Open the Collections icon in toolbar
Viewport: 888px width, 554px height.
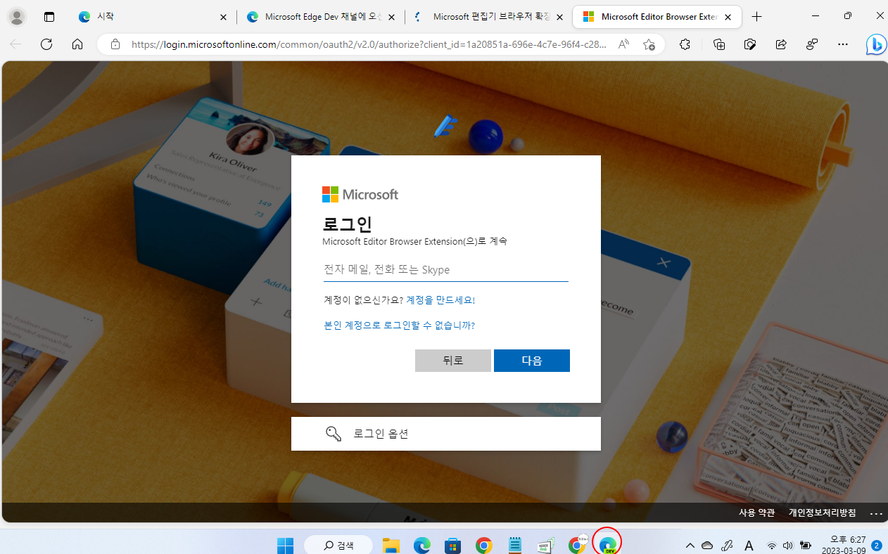click(x=719, y=44)
